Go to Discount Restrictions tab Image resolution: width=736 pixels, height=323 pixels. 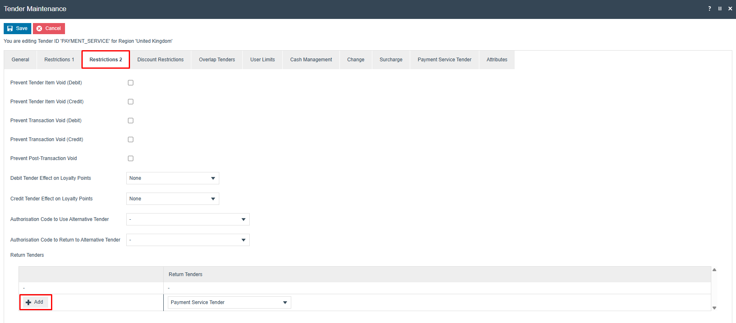point(160,60)
